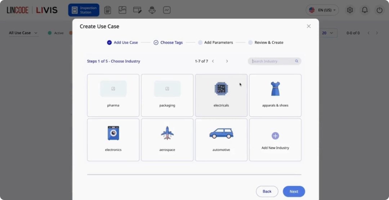This screenshot has height=200, width=389.
Task: Pick the electronics washing machine icon
Action: pyautogui.click(x=113, y=133)
